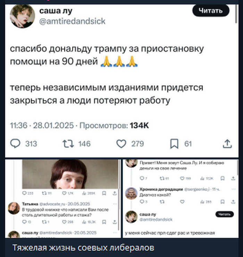Click the scrollbar at top right of tweet
Image resolution: width=243 pixels, height=257 pixels.
click(x=236, y=14)
